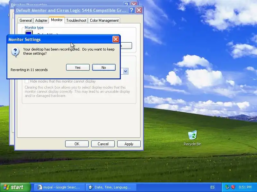
Task: Close the Monitor Settings dialog
Action: (116, 39)
